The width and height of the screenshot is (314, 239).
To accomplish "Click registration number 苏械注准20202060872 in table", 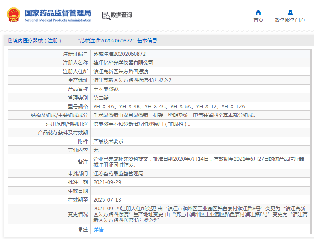I will 119,54.
